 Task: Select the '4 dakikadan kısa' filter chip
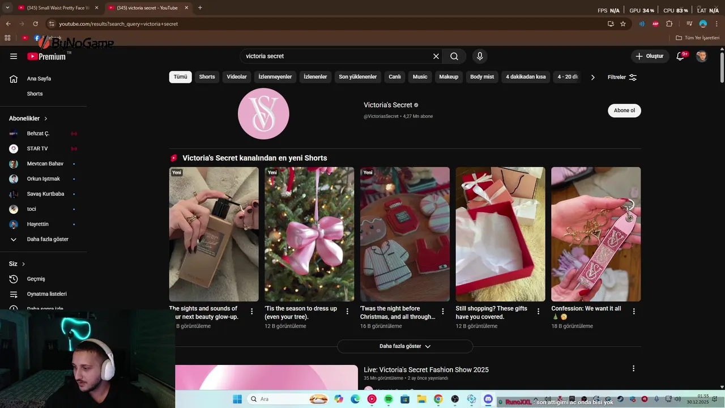coord(526,77)
